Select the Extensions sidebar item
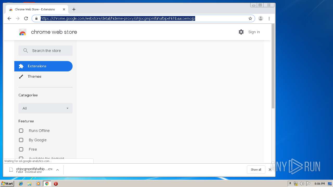This screenshot has height=187, width=333. click(43, 66)
